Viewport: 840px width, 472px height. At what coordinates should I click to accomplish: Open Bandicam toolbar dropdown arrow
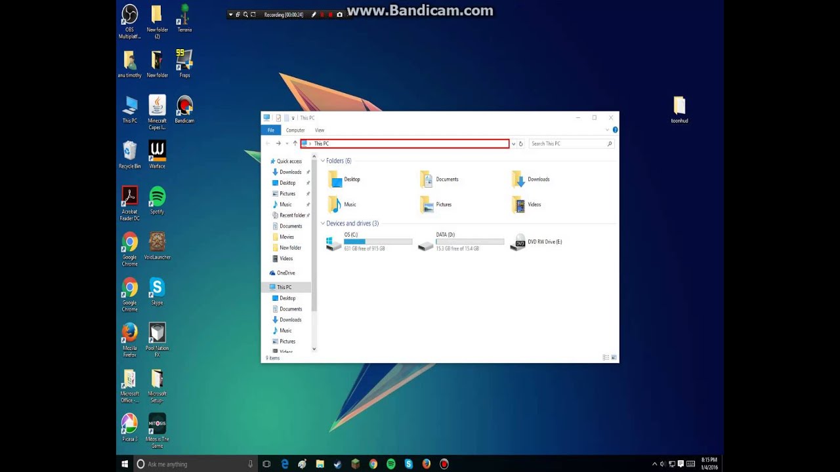click(230, 14)
